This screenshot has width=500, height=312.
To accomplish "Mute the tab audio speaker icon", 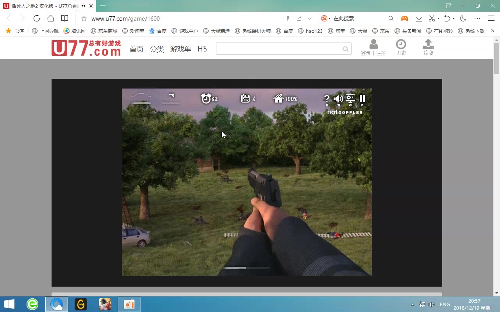I will (83, 6).
